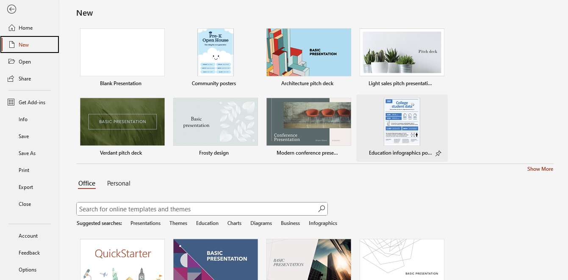Select the Light sales pitch presentation template
The image size is (568, 280).
[x=402, y=52]
